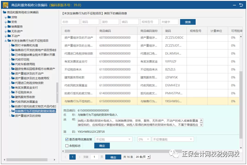Image resolution: width=247 pixels, height=165 pixels.
Task: Go to previous page arrow in pagination
Action: [x=66, y=157]
